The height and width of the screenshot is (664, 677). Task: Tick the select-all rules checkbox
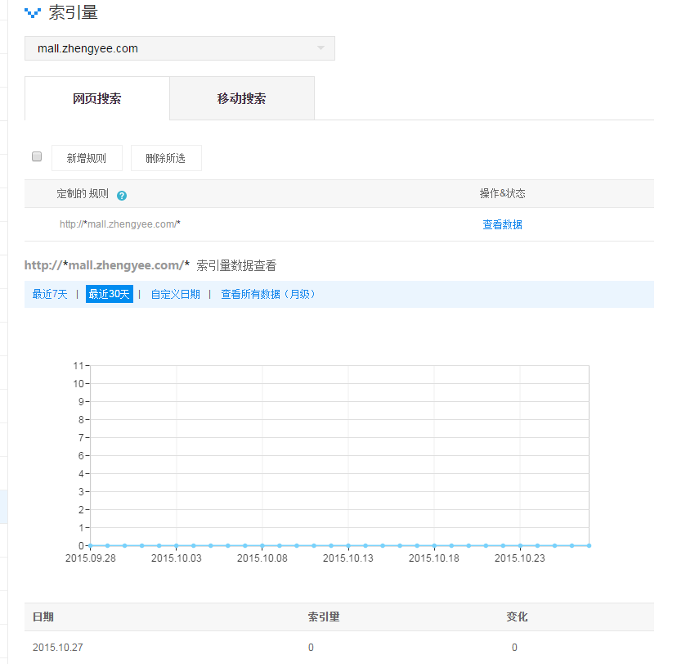click(37, 156)
